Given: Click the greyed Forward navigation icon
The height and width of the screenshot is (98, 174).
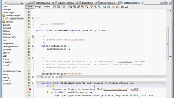Looking at the screenshot, I should point(64,7).
